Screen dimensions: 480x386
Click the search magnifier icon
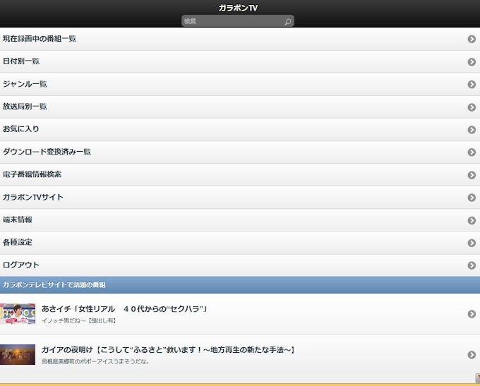287,22
